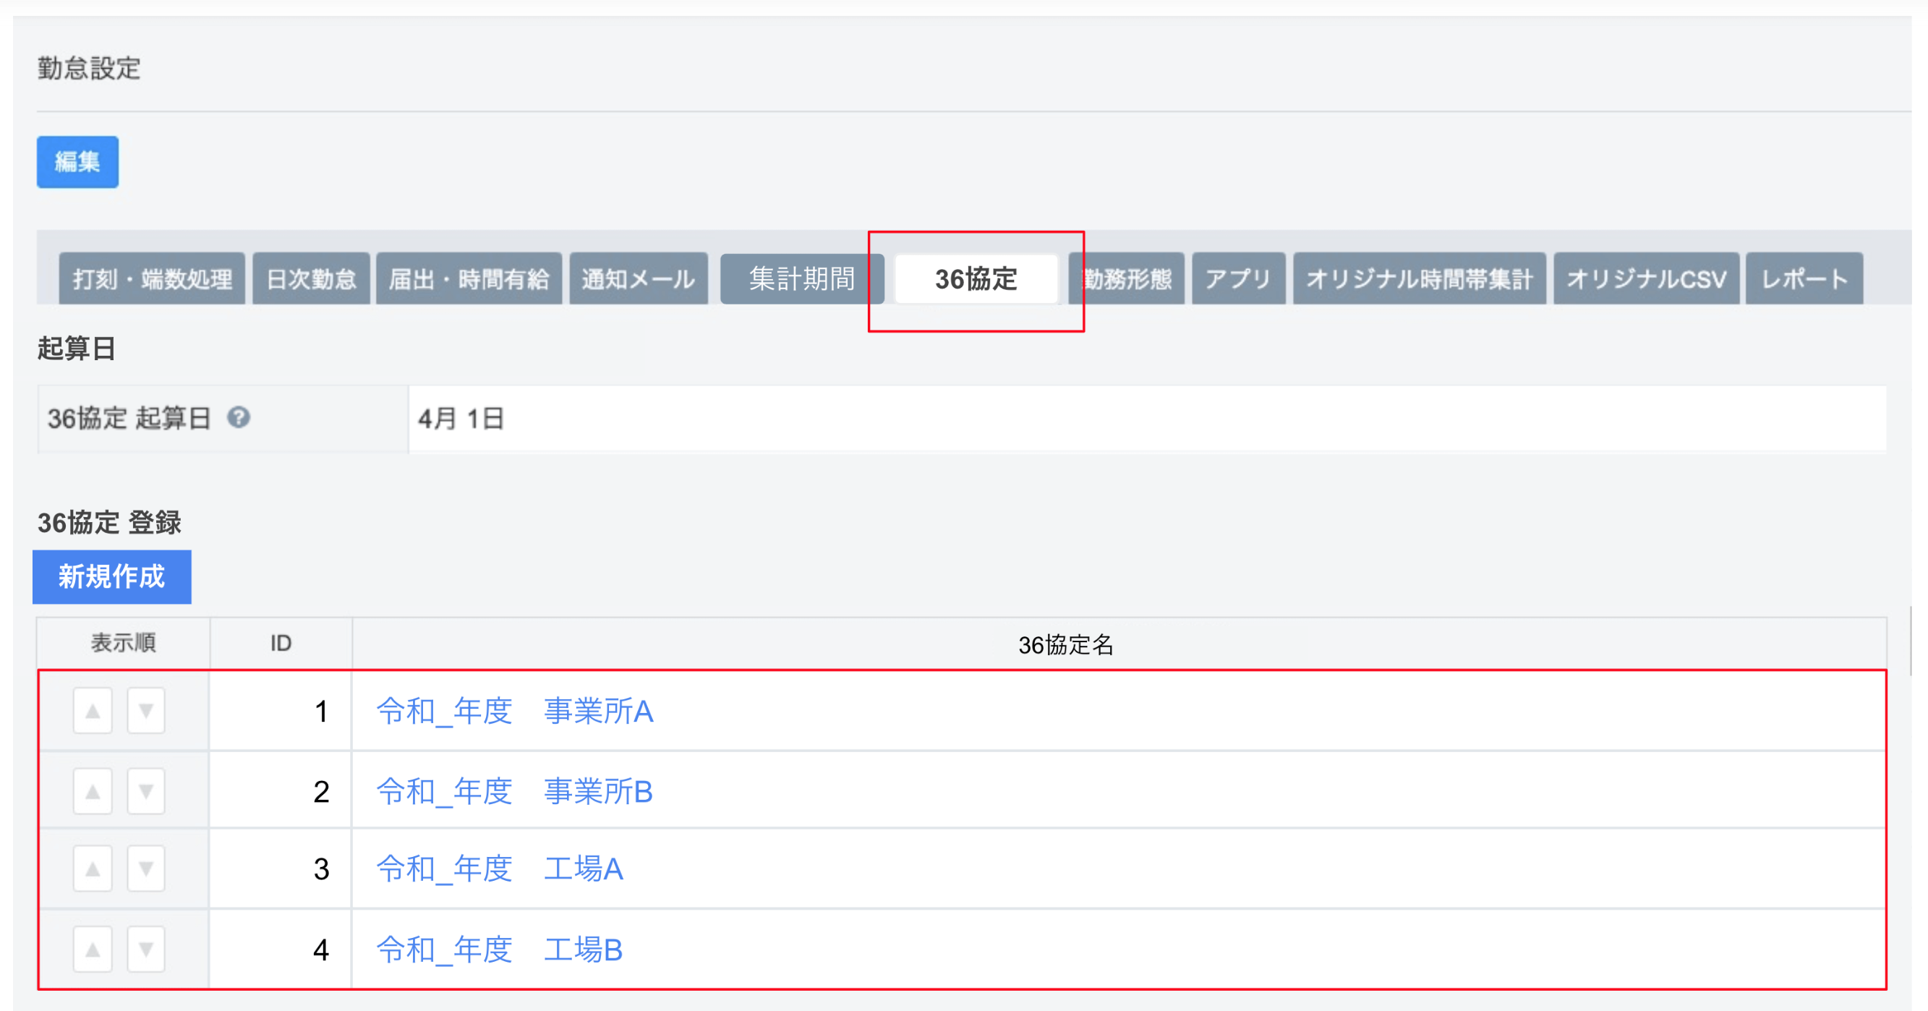This screenshot has width=1928, height=1011.
Task: Open 令和_年度 事業所A agreement link
Action: [515, 711]
